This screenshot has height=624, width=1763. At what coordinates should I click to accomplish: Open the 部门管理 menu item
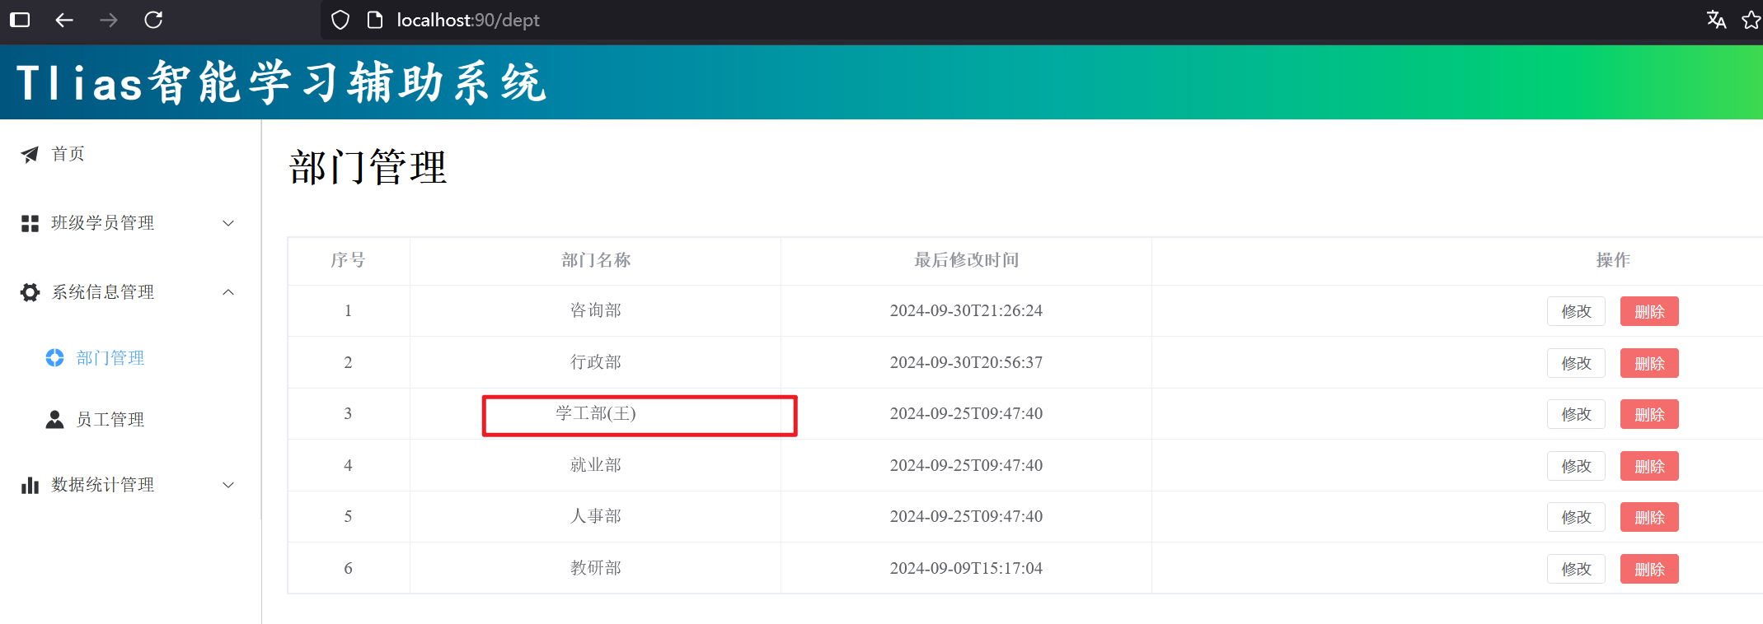pos(110,358)
